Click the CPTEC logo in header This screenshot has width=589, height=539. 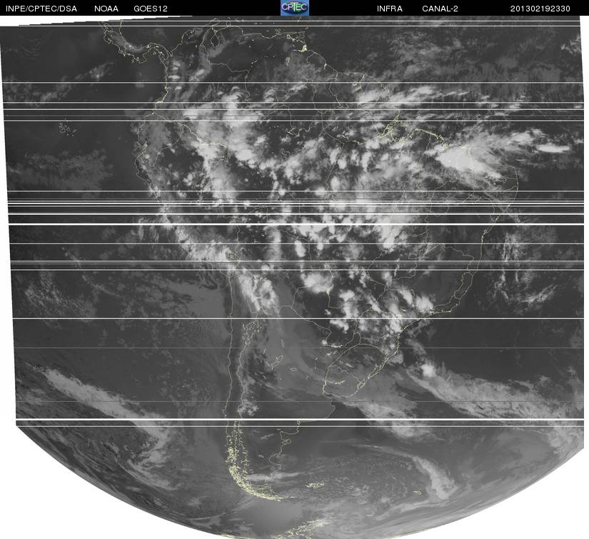295,8
